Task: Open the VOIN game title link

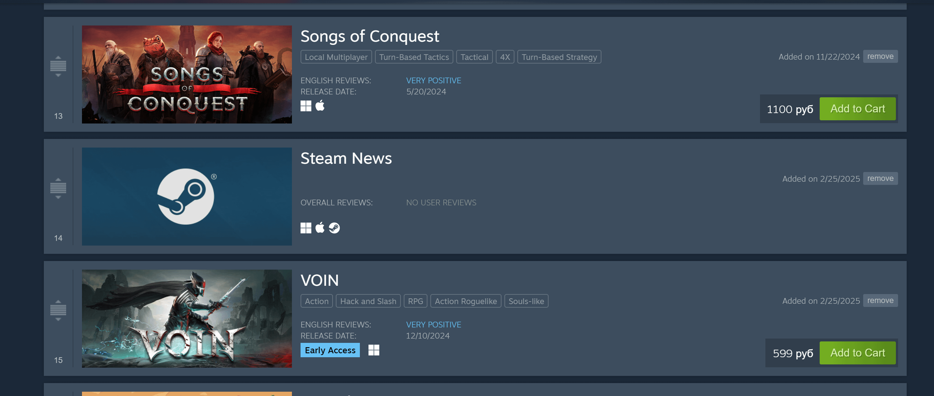Action: click(320, 280)
